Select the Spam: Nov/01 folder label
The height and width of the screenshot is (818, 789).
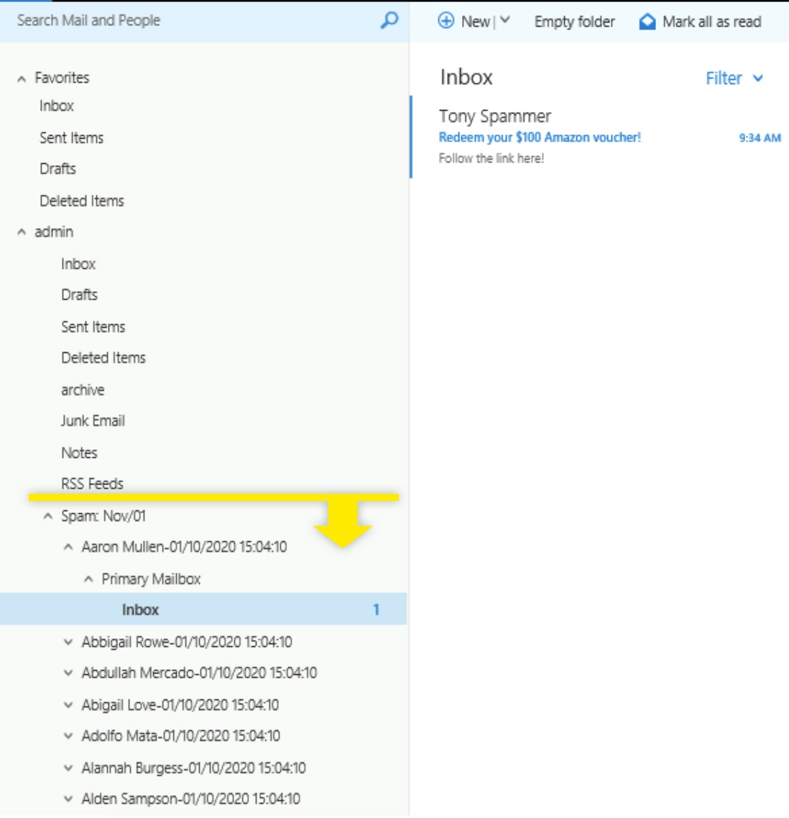click(103, 516)
